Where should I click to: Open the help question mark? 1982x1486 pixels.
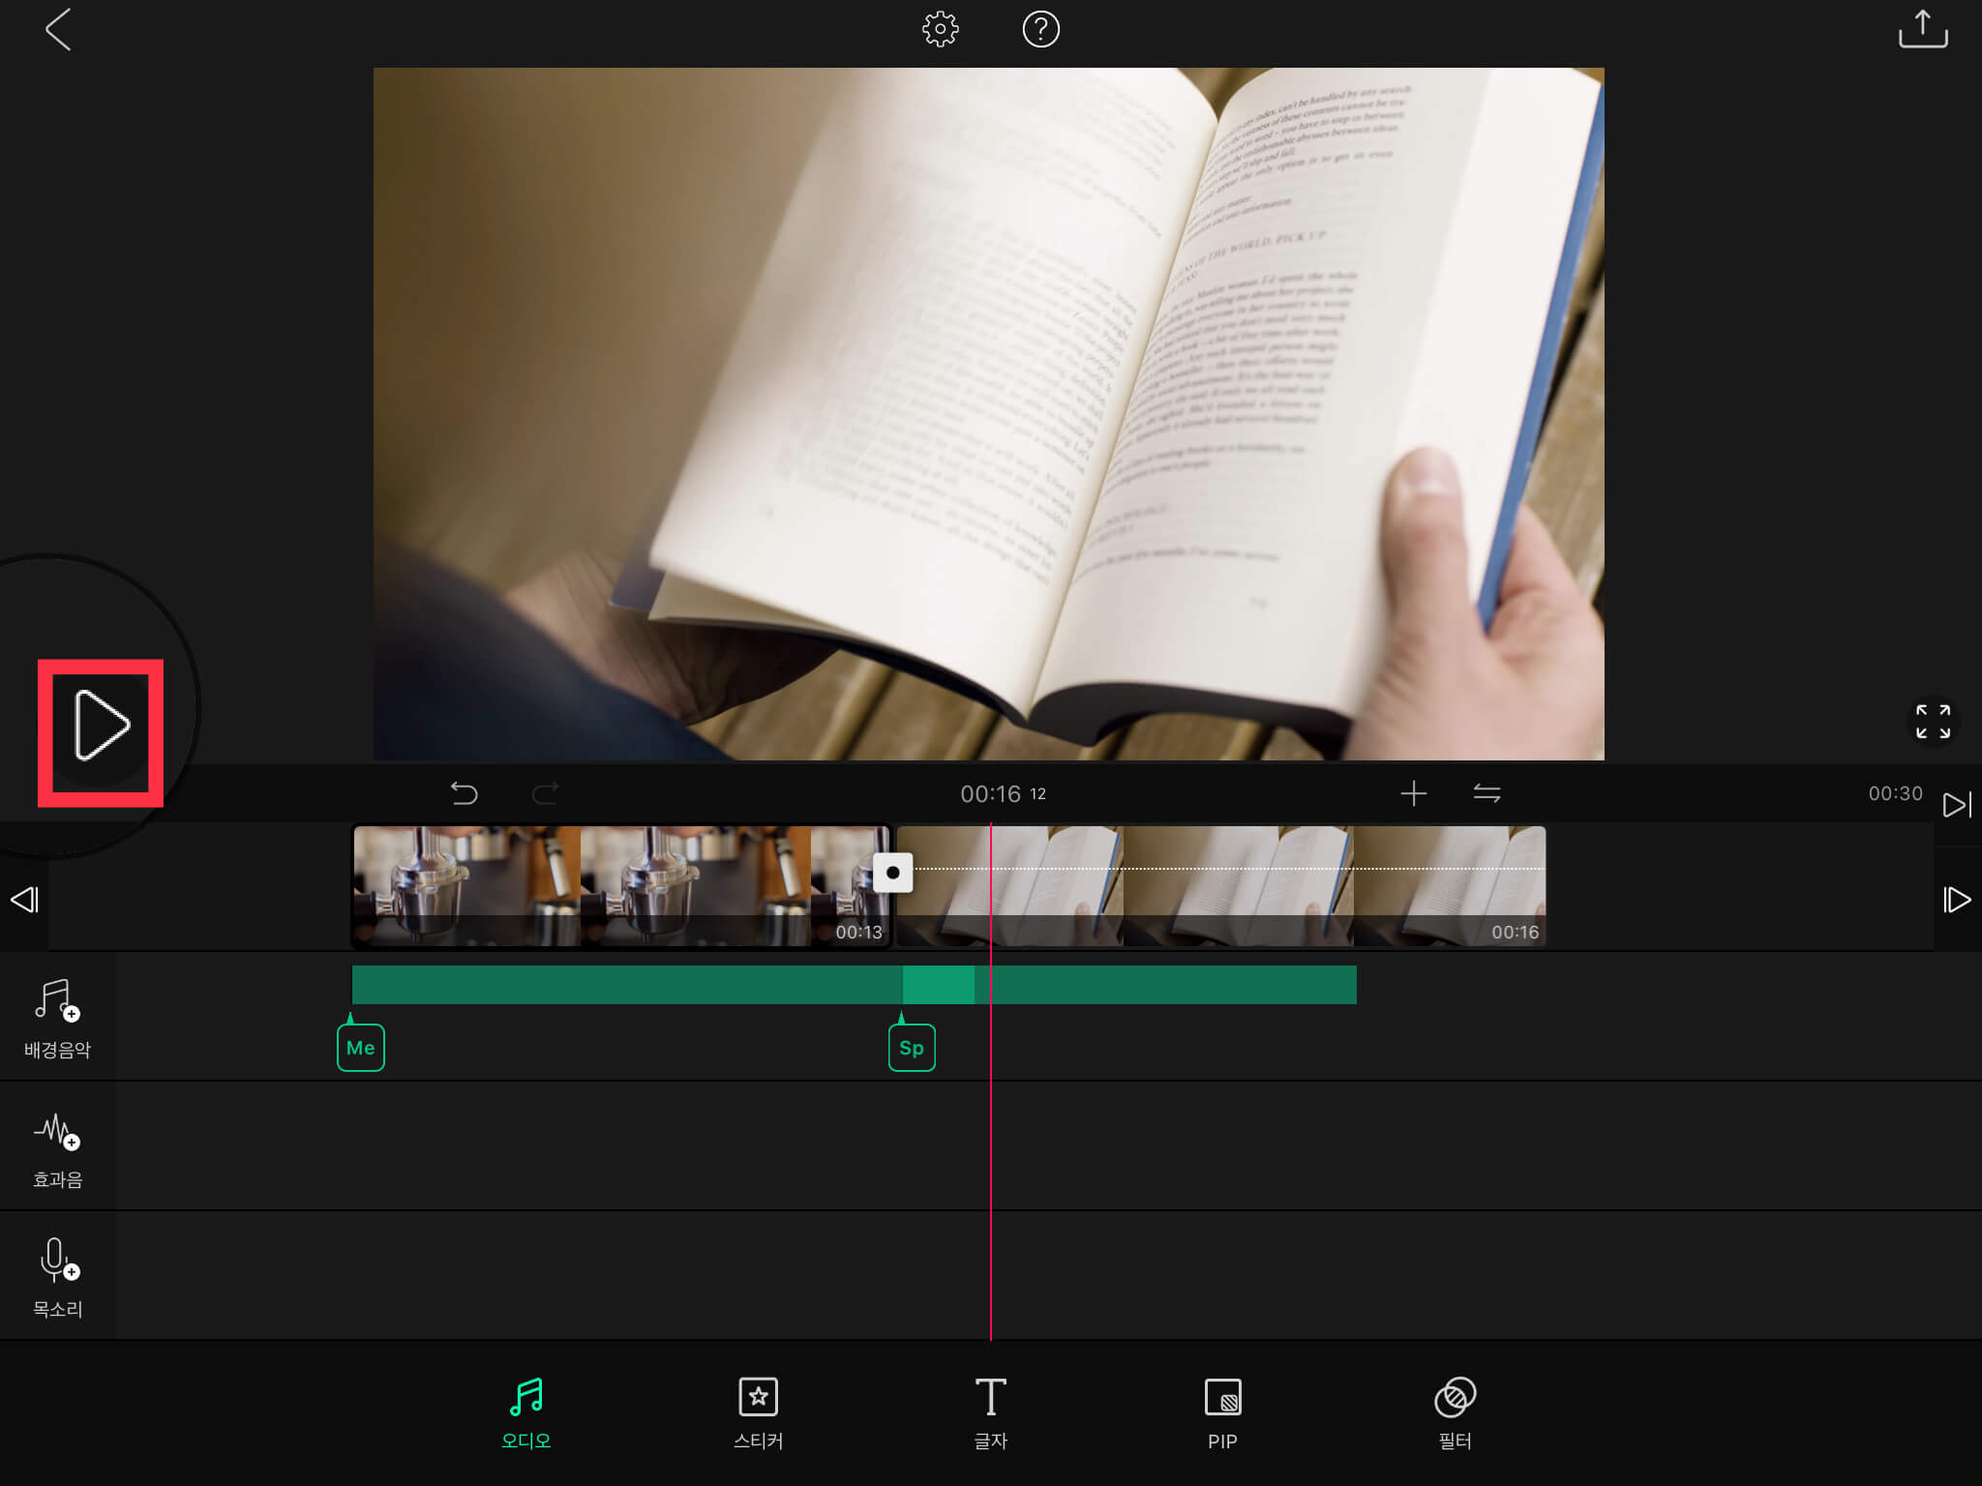coord(1040,29)
